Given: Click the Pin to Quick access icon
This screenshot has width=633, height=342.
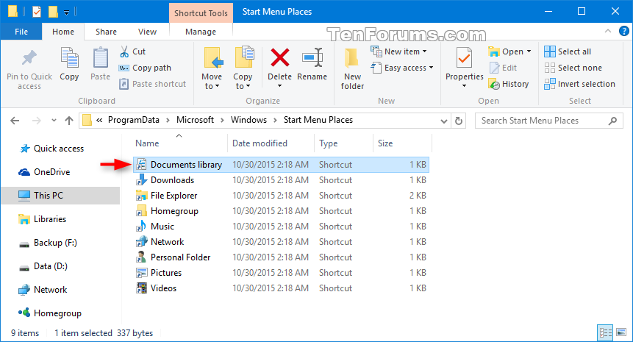Looking at the screenshot, I should [29, 59].
